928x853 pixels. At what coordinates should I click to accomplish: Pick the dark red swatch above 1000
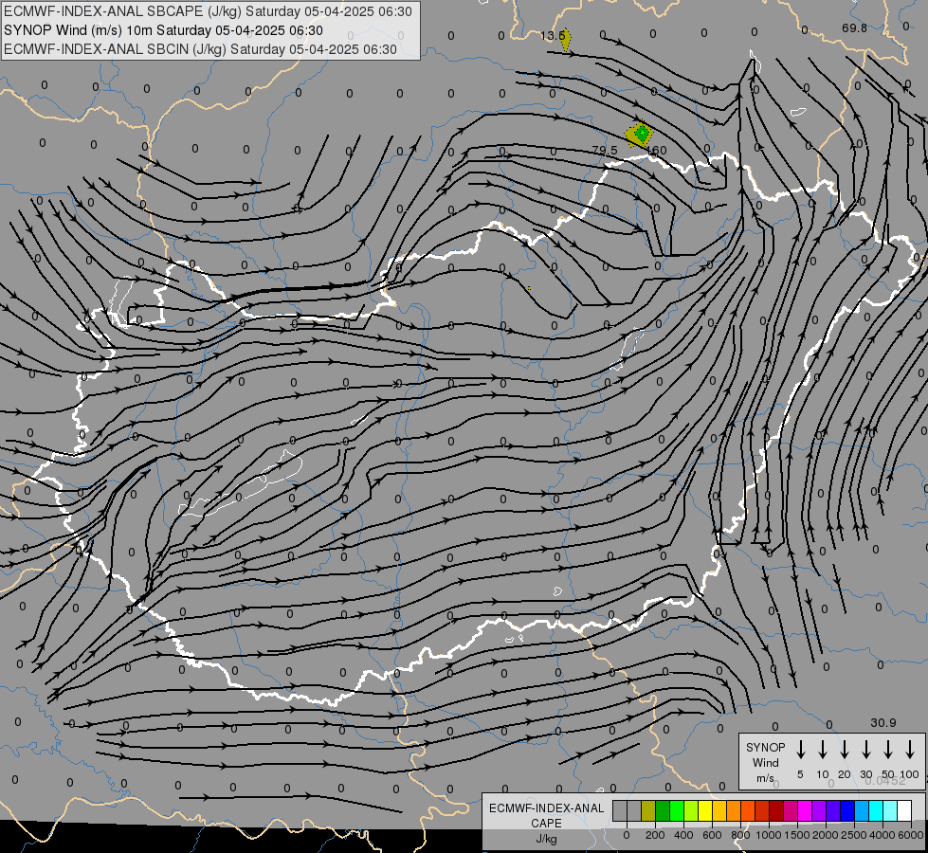click(777, 810)
